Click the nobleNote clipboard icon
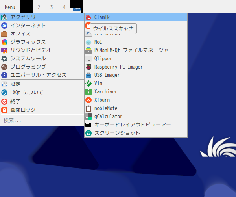The image size is (236, 197). 88,108
